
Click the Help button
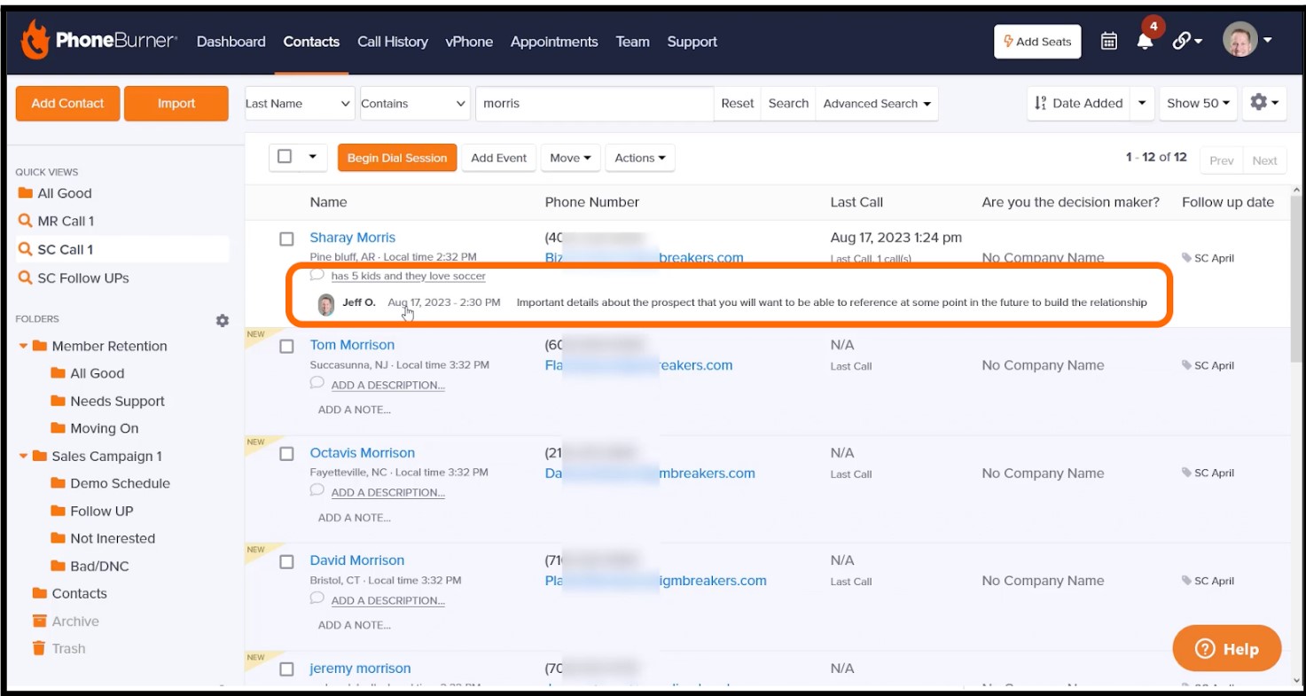click(1227, 649)
